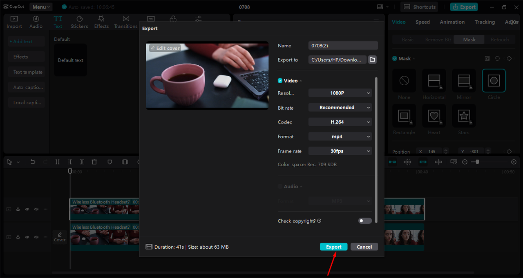Select the None mask shape
This screenshot has width=523, height=278.
click(404, 81)
